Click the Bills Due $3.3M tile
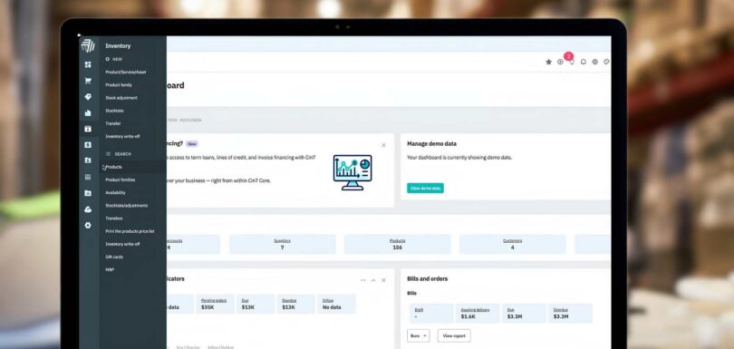 (x=524, y=314)
